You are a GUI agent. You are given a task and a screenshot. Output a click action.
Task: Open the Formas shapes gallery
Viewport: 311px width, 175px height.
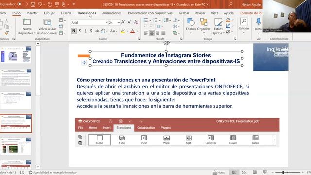click(191, 26)
